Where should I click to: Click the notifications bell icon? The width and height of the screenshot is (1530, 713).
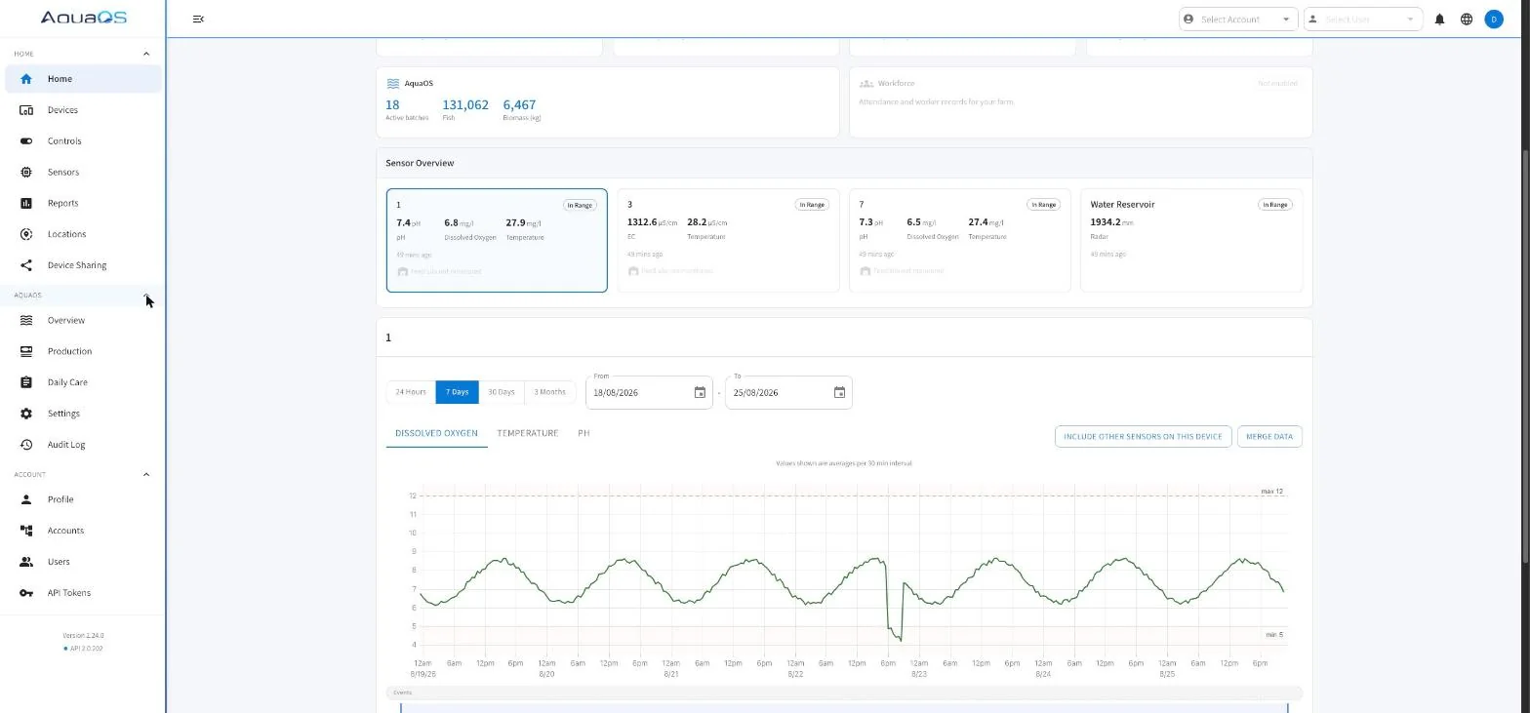tap(1439, 20)
